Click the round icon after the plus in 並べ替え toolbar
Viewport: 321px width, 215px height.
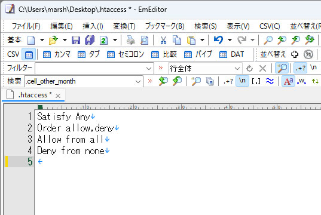[x=308, y=54]
